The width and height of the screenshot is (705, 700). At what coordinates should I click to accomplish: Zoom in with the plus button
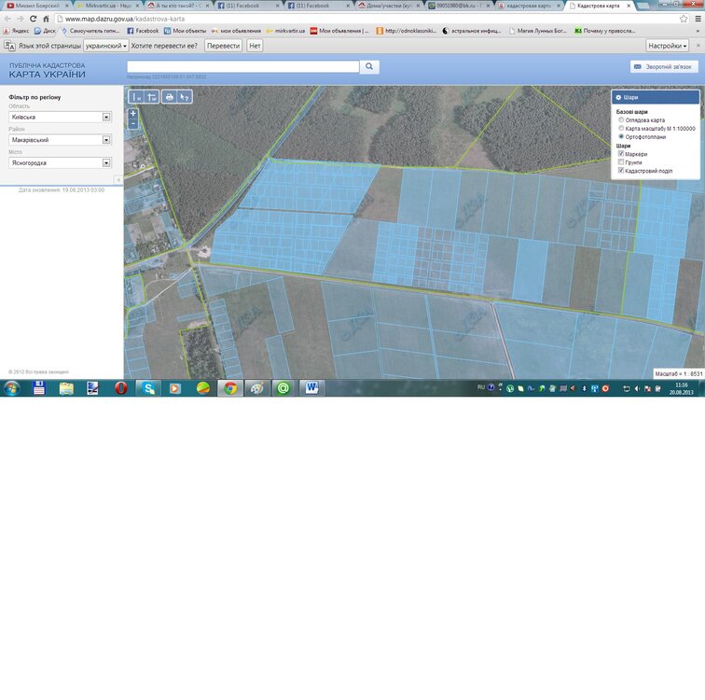click(x=133, y=114)
